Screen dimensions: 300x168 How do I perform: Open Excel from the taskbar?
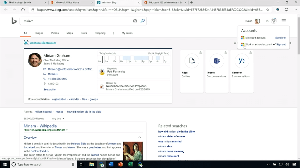130,164
